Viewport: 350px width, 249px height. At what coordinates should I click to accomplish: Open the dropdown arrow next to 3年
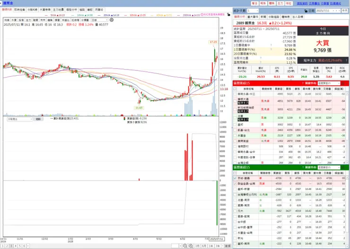pos(223,246)
